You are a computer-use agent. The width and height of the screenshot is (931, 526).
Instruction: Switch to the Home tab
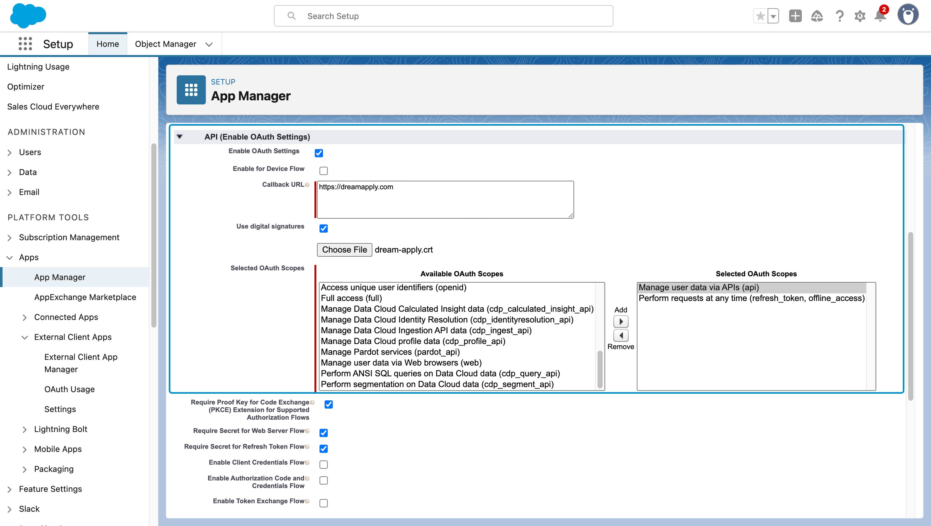click(108, 44)
